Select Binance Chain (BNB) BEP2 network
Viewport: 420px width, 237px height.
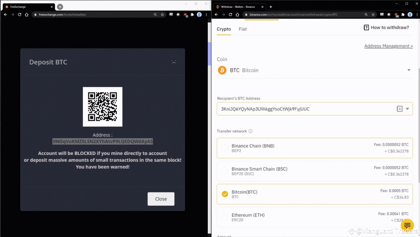[x=315, y=148]
